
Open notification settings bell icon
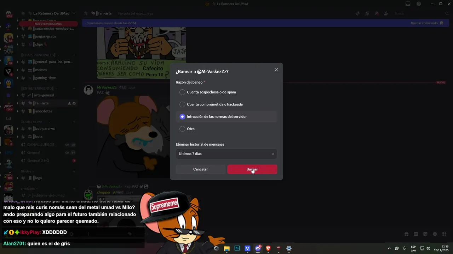click(x=367, y=13)
